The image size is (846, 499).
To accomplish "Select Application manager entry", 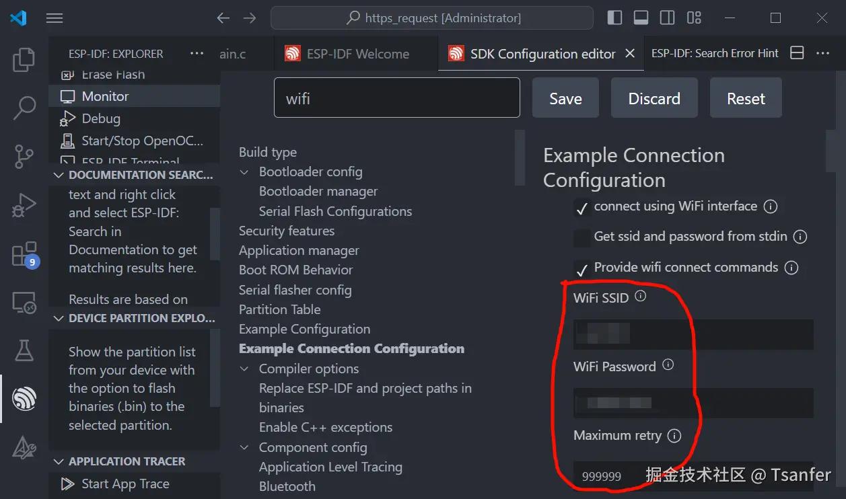I will [x=299, y=250].
